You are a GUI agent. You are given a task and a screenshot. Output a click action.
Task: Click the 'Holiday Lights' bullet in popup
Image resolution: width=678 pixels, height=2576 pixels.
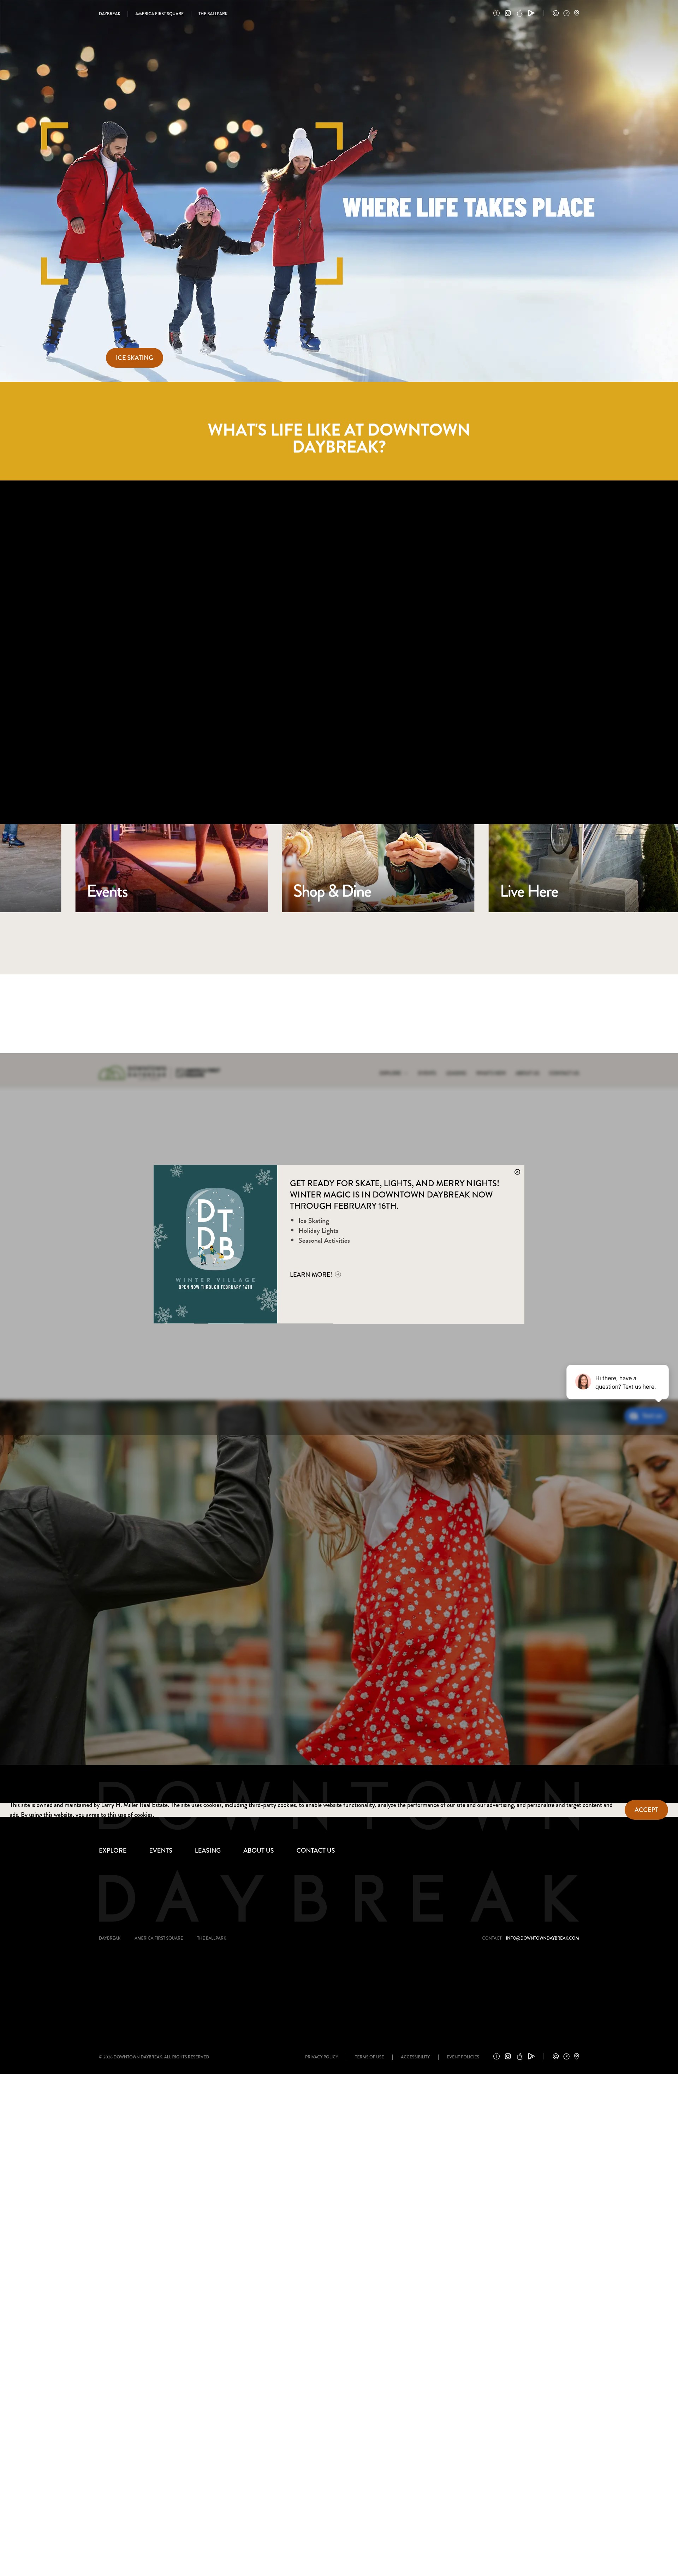pyautogui.click(x=319, y=1231)
